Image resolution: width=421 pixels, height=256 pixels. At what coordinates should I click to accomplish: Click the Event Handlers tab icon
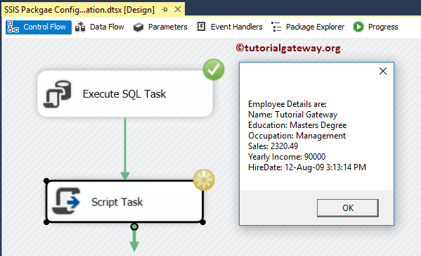201,27
